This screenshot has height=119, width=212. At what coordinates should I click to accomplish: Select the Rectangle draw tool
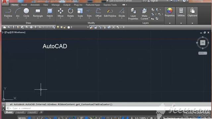click(38, 13)
